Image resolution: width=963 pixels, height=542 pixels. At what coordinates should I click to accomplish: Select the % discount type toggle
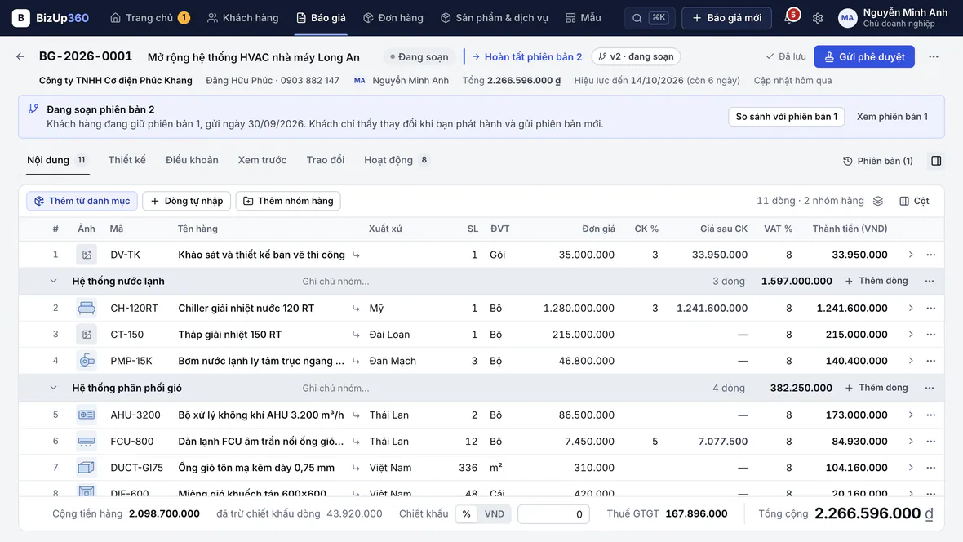pos(466,513)
